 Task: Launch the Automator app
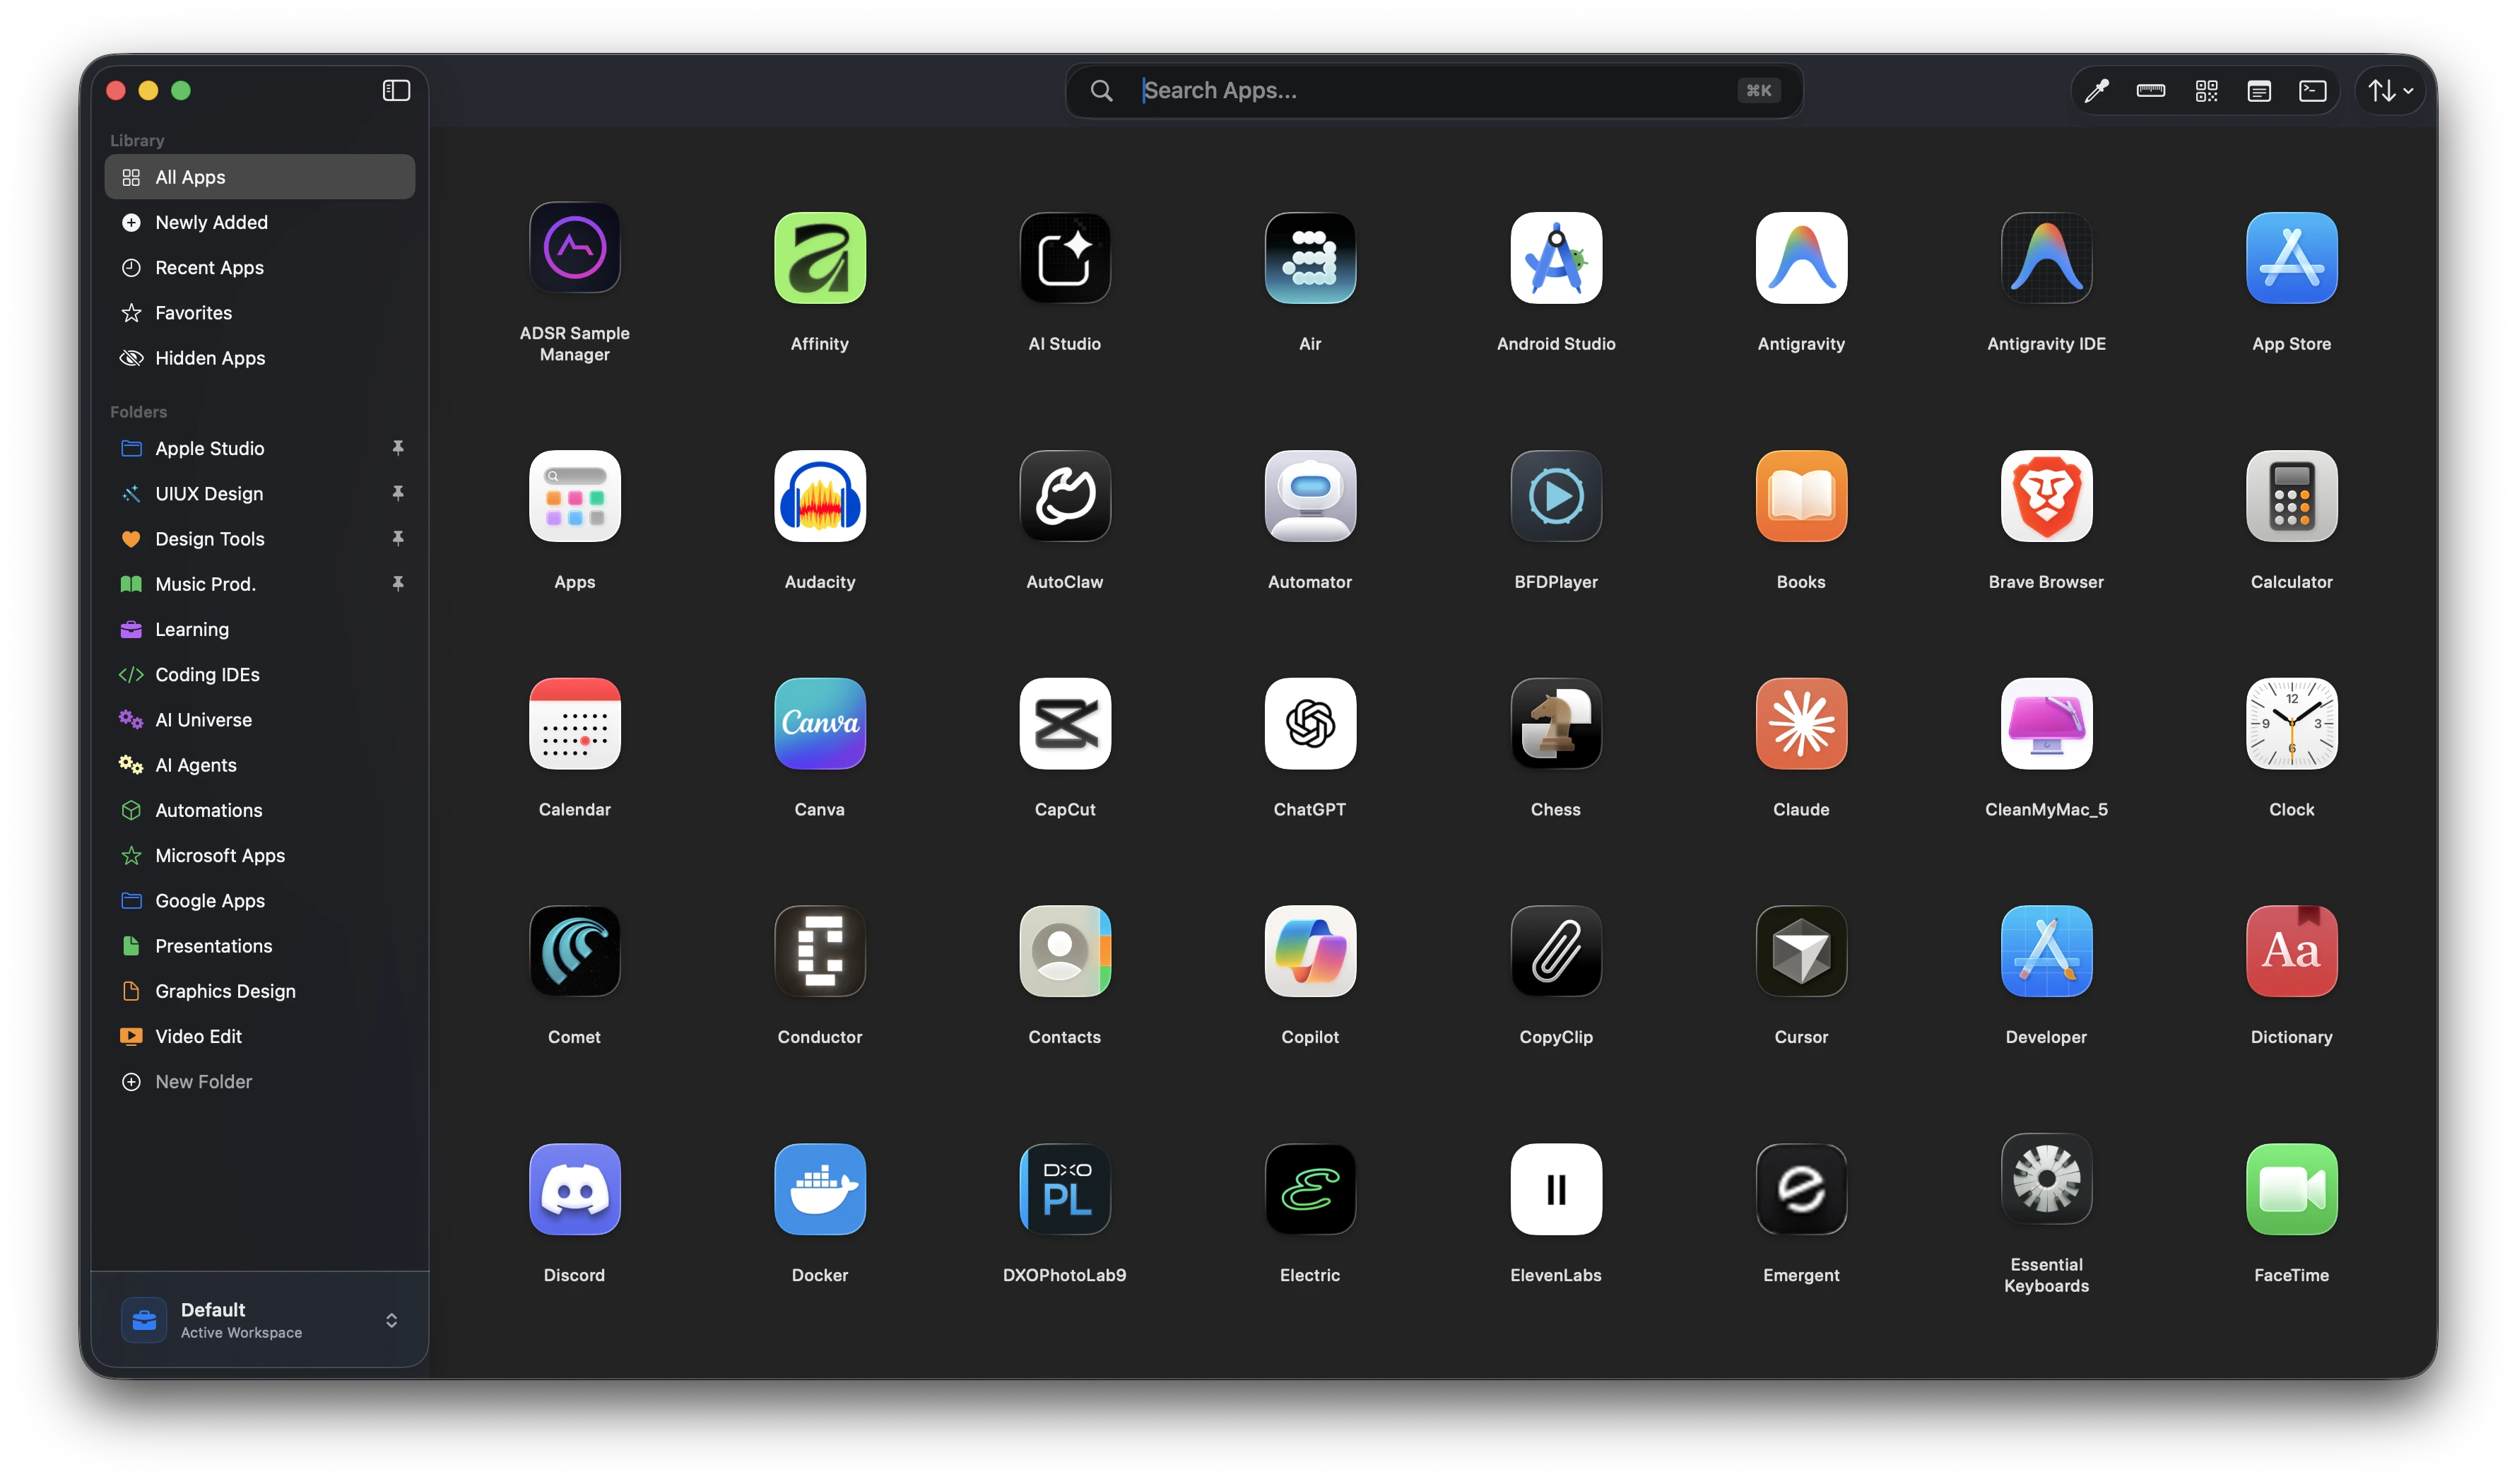click(1310, 496)
